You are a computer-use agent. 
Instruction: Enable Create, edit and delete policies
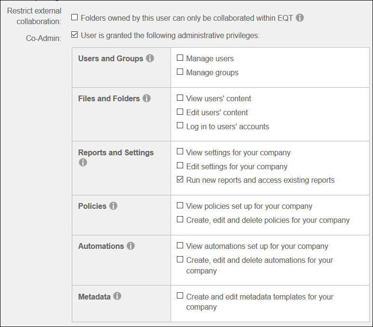[180, 220]
